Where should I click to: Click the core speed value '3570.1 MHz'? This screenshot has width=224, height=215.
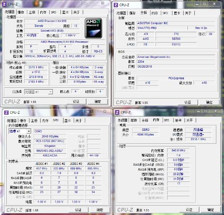[36, 67]
